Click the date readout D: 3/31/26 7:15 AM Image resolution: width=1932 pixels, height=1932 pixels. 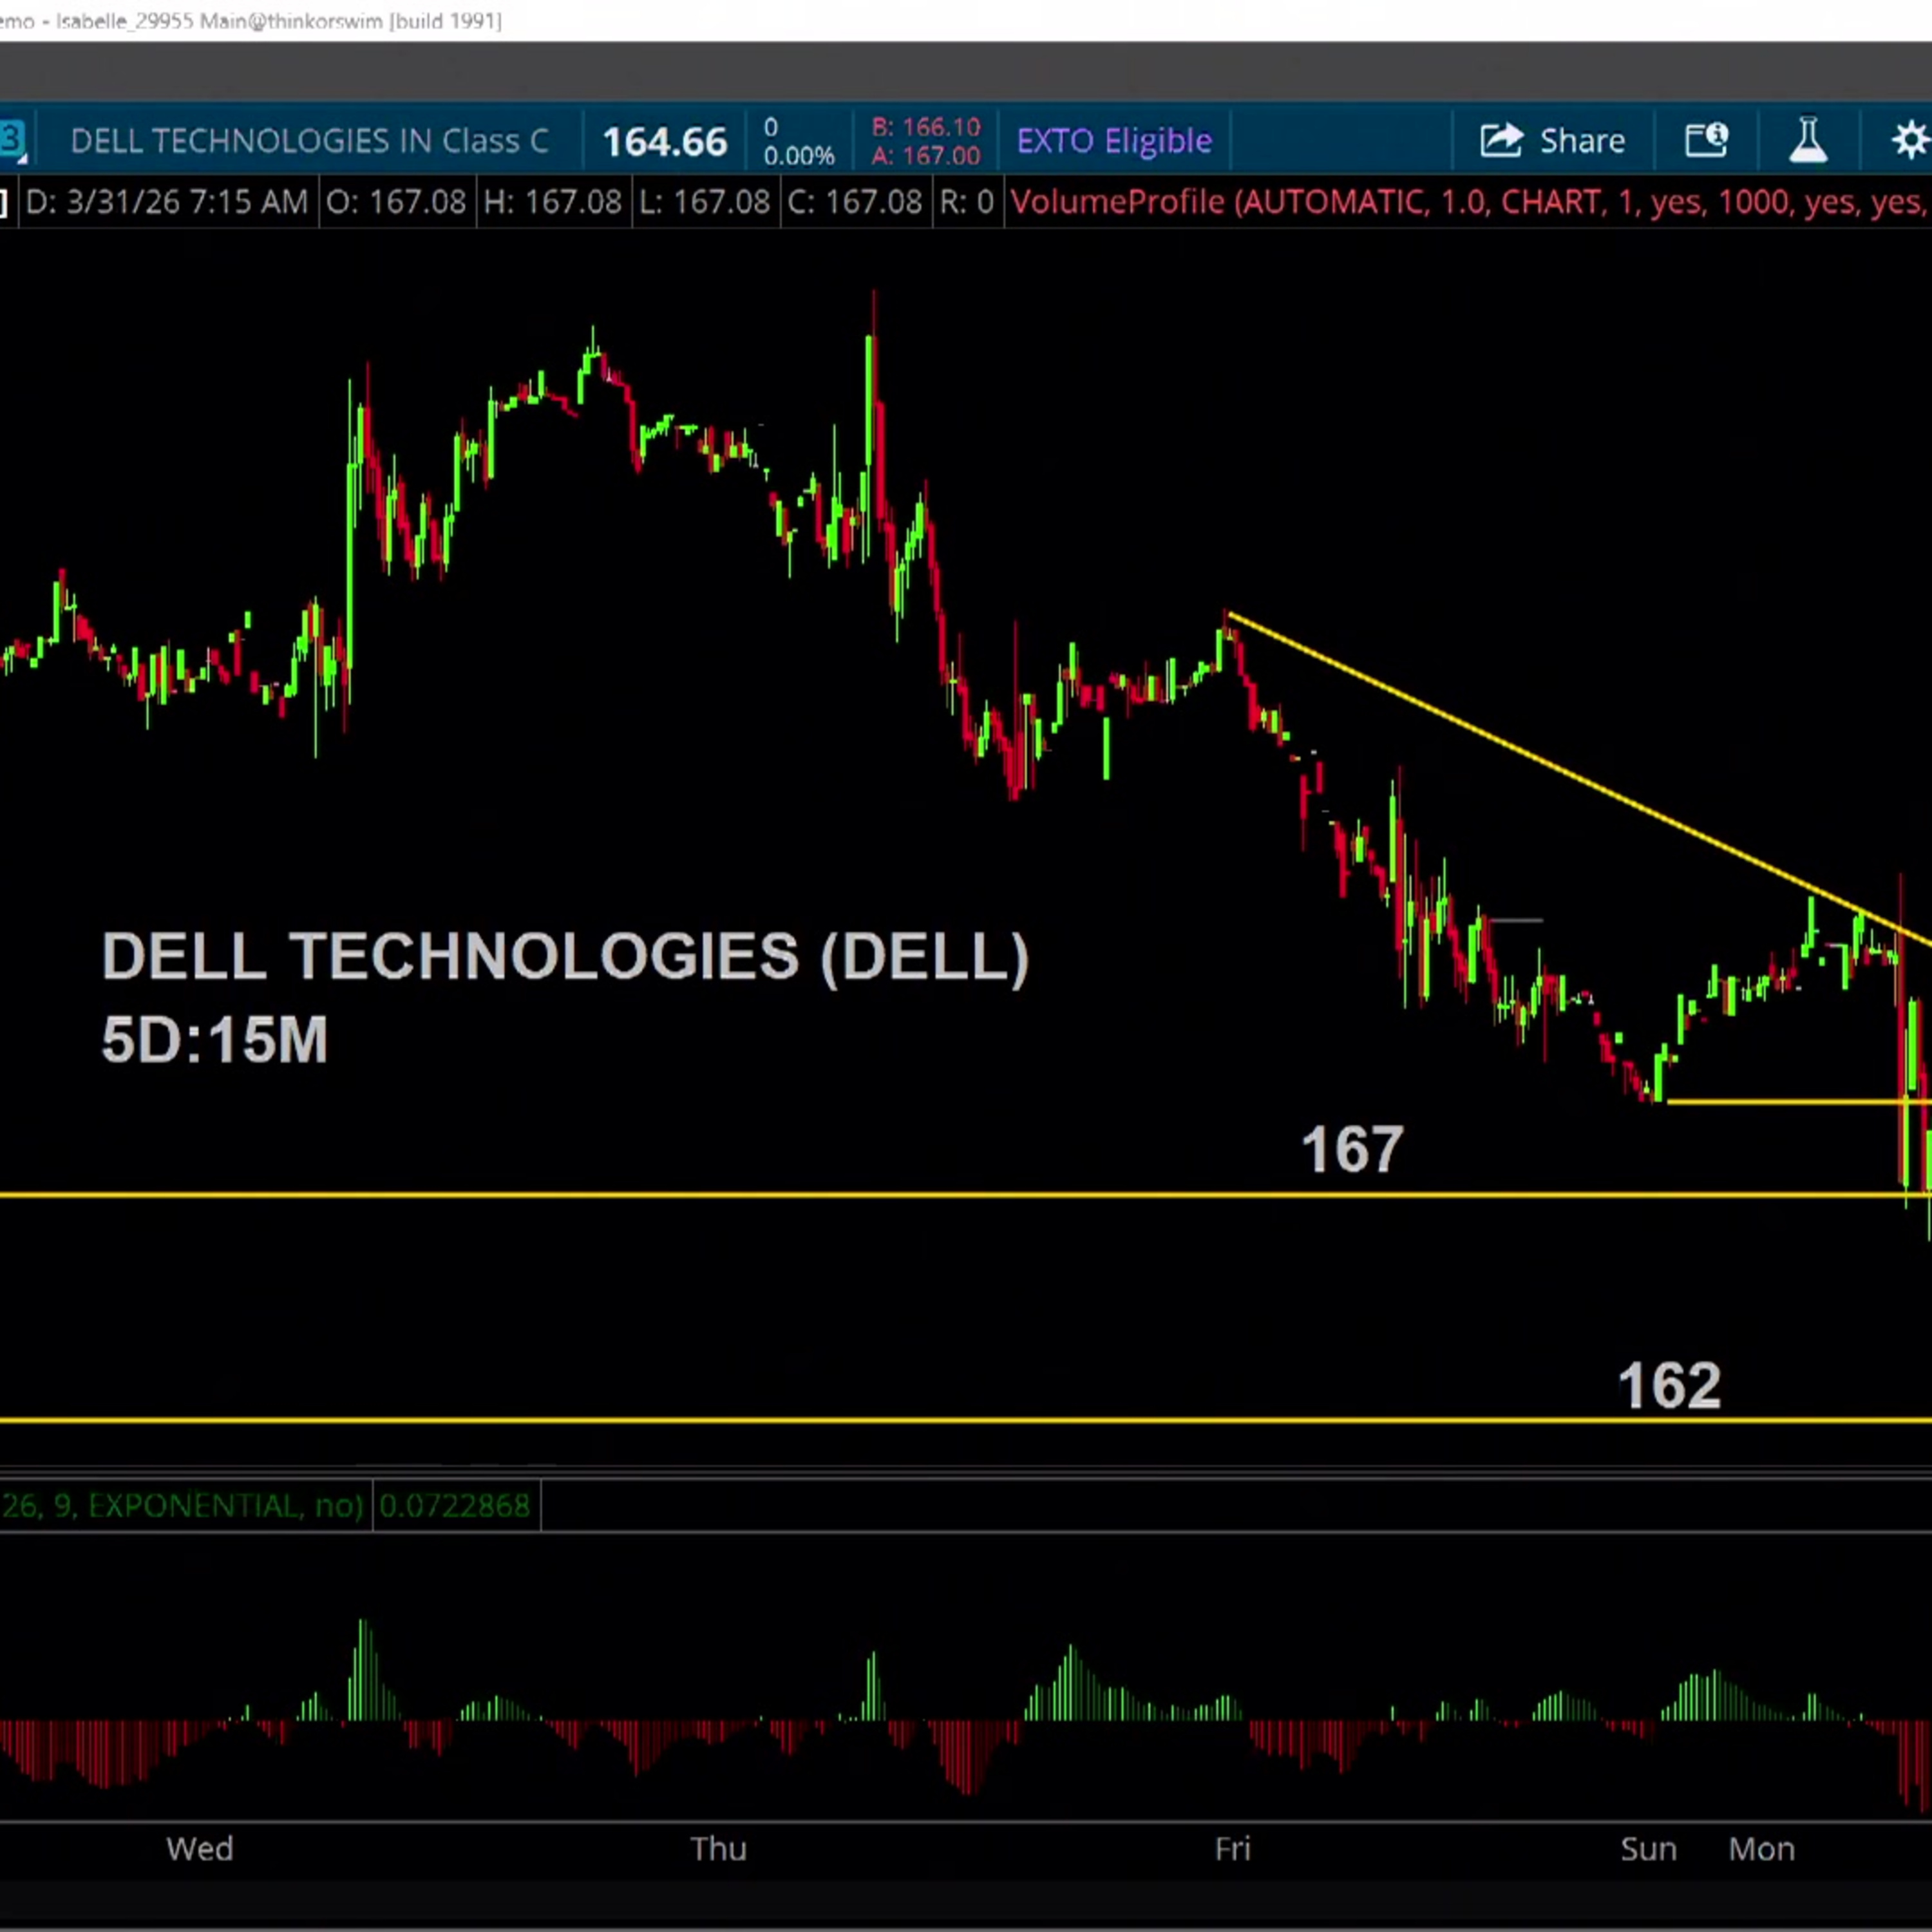coord(166,202)
